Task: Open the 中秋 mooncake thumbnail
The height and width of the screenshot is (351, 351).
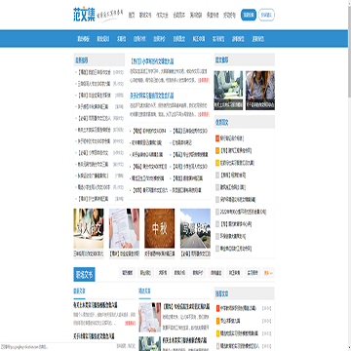Action: (160, 228)
